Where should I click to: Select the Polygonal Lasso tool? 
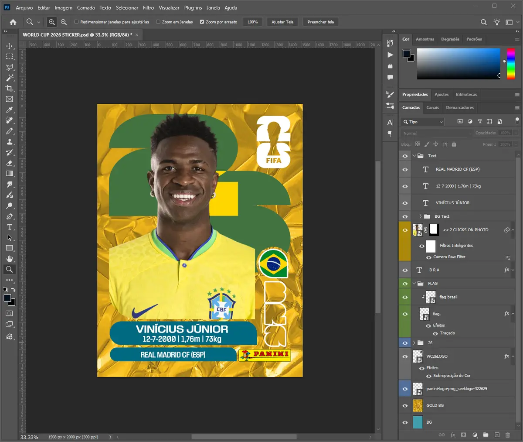(9, 67)
